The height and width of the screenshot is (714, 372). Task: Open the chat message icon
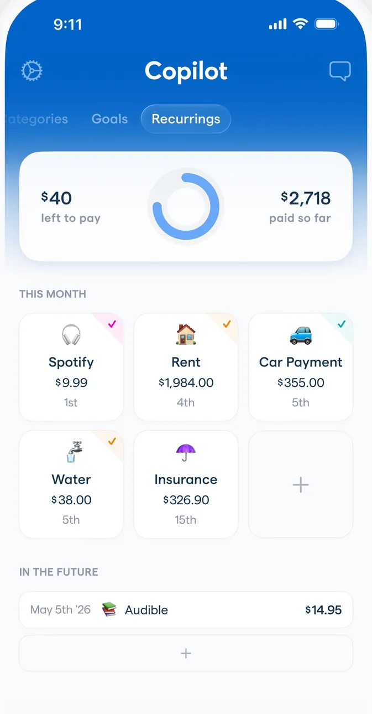point(340,71)
